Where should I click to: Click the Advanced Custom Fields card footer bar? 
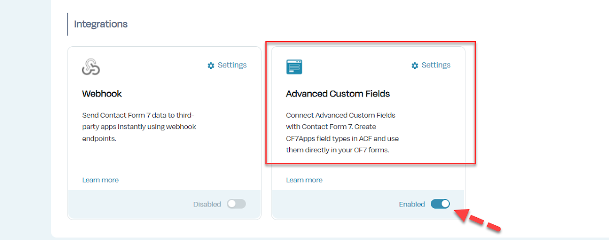pos(335,204)
